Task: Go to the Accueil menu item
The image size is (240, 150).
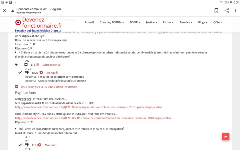Action: click(89, 22)
